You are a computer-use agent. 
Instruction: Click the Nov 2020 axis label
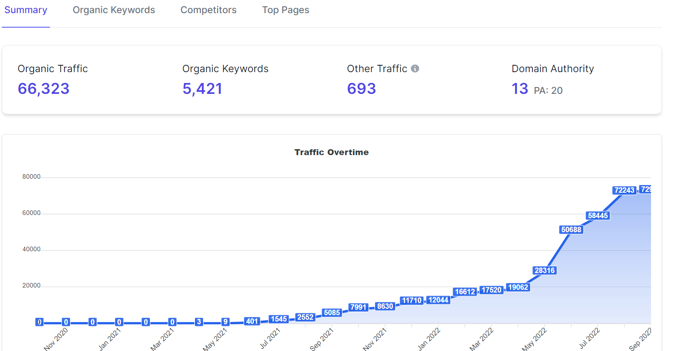[56, 340]
